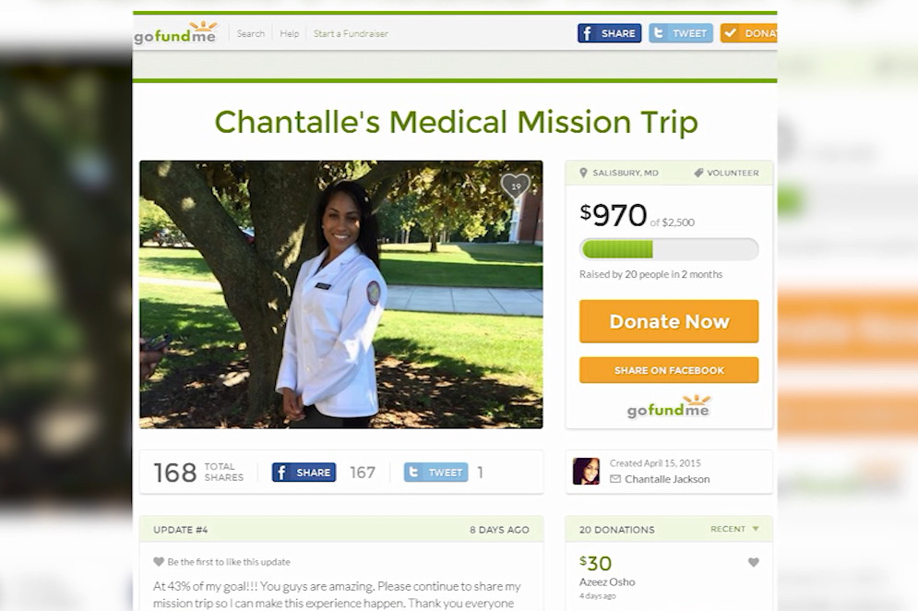Like the $30 donation heart icon
Screen dimensions: 918x611
(754, 562)
